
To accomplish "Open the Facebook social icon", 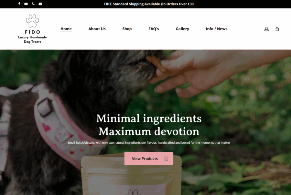I will point(19,4).
